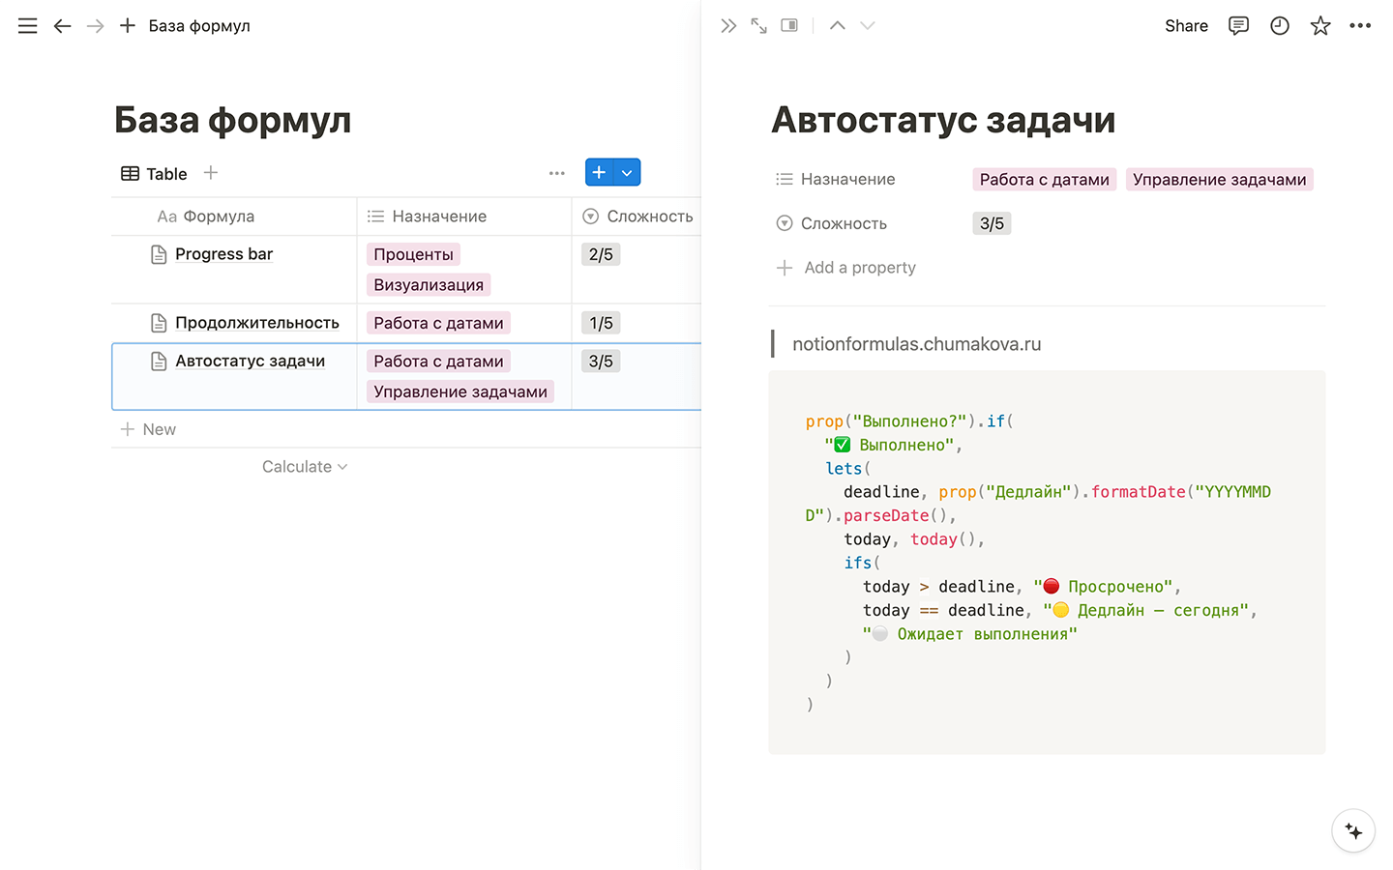Open the Продолжительность page

coord(257,323)
